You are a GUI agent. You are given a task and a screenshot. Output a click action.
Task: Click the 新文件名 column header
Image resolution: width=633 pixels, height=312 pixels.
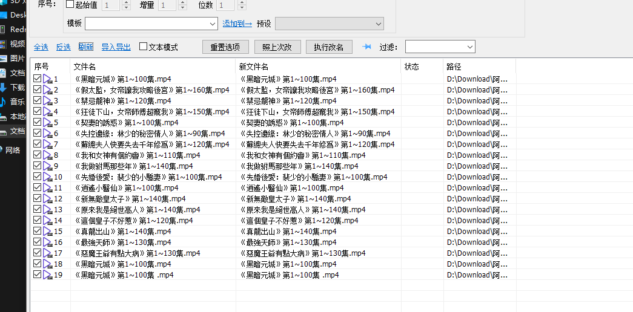click(254, 67)
